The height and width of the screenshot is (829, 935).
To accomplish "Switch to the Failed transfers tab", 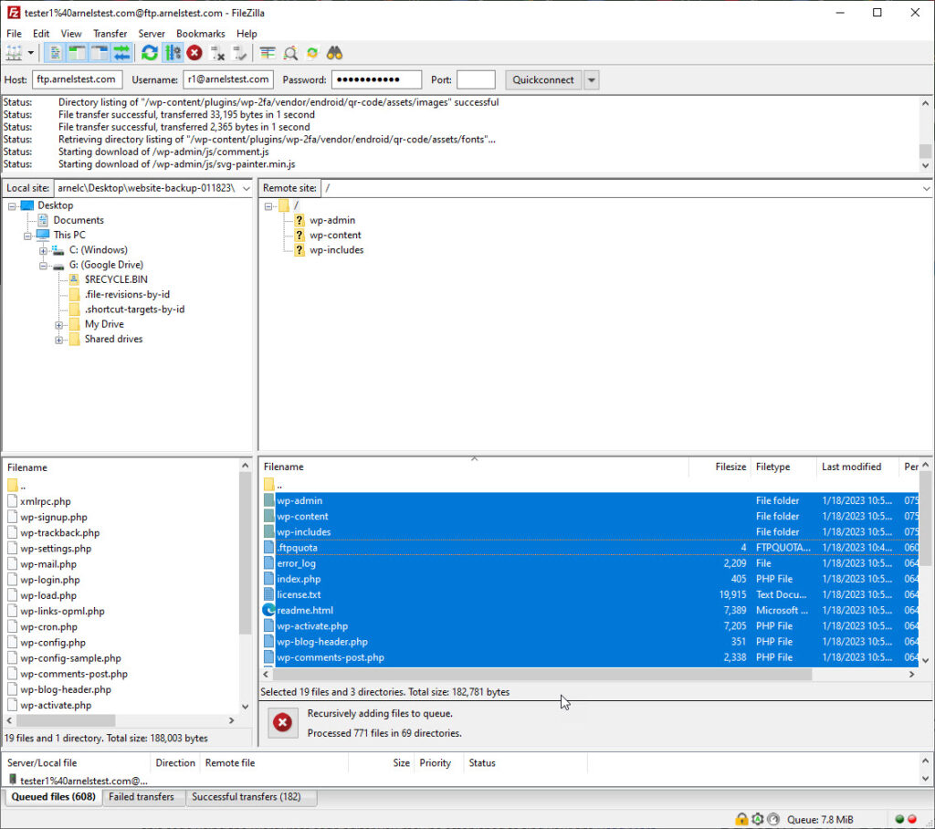I will pos(142,797).
